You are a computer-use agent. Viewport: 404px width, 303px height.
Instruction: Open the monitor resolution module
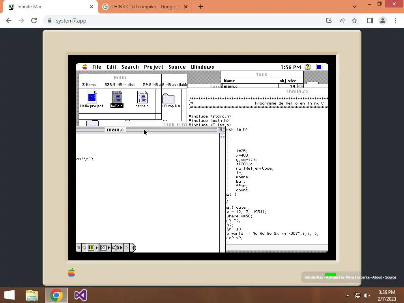coord(105,248)
